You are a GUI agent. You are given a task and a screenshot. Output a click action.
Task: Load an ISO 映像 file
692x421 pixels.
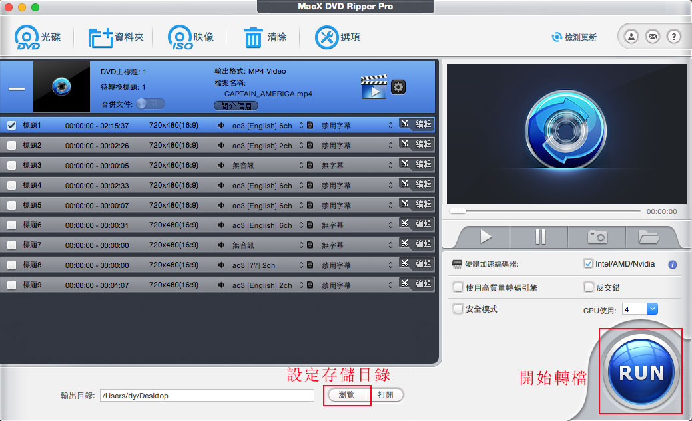190,37
